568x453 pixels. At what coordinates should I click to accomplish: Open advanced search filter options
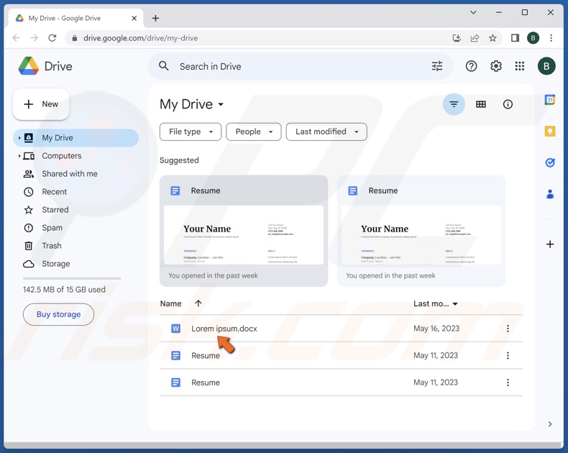(437, 66)
